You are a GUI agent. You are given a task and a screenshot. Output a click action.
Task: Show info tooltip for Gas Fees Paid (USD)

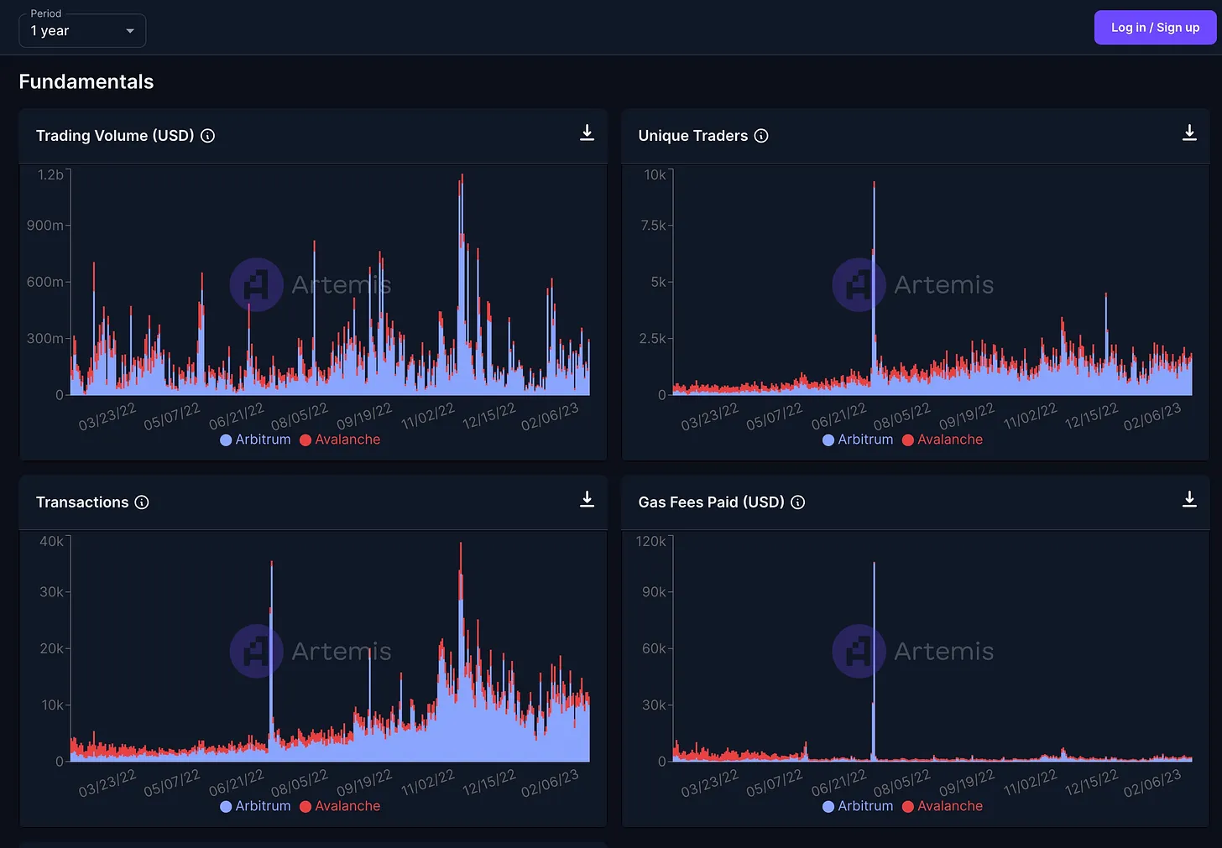click(x=798, y=502)
